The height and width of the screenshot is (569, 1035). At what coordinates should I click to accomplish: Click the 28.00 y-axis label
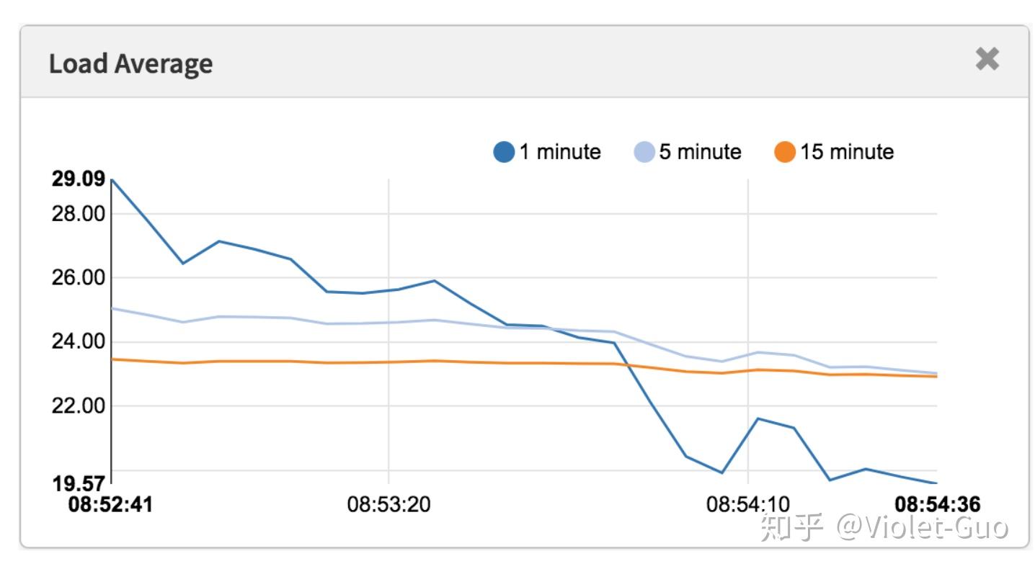[x=78, y=214]
